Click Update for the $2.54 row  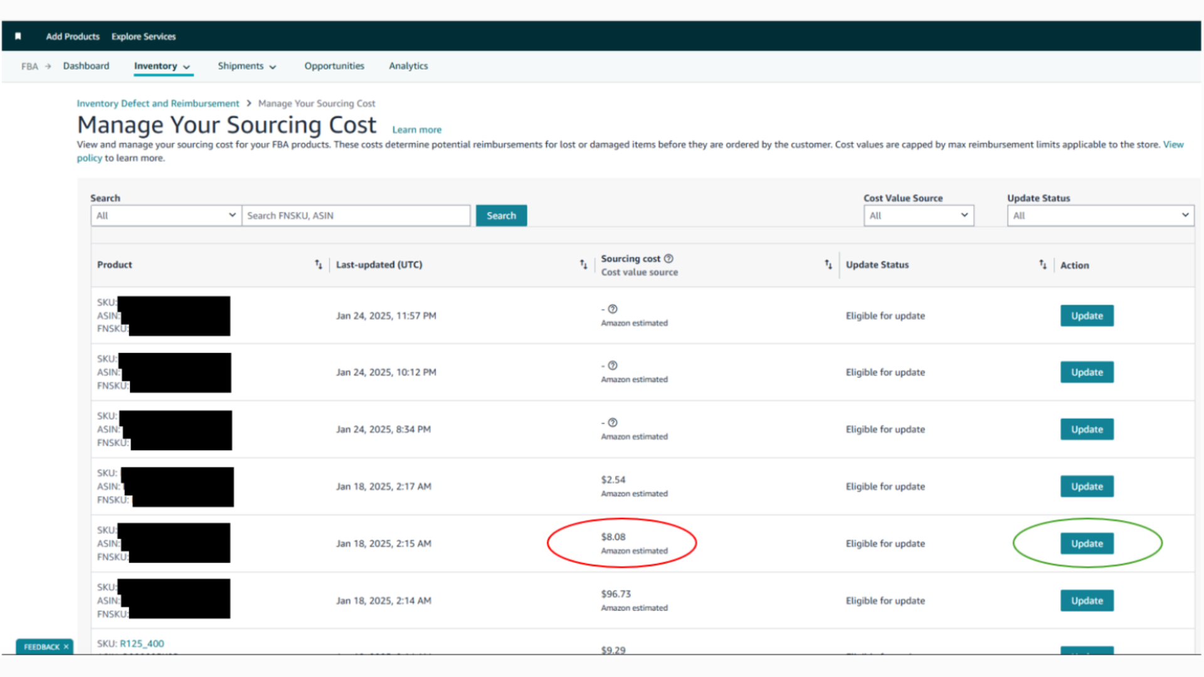tap(1087, 486)
